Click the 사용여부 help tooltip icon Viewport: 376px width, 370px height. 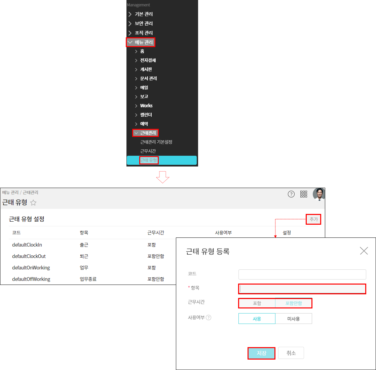pos(209,318)
